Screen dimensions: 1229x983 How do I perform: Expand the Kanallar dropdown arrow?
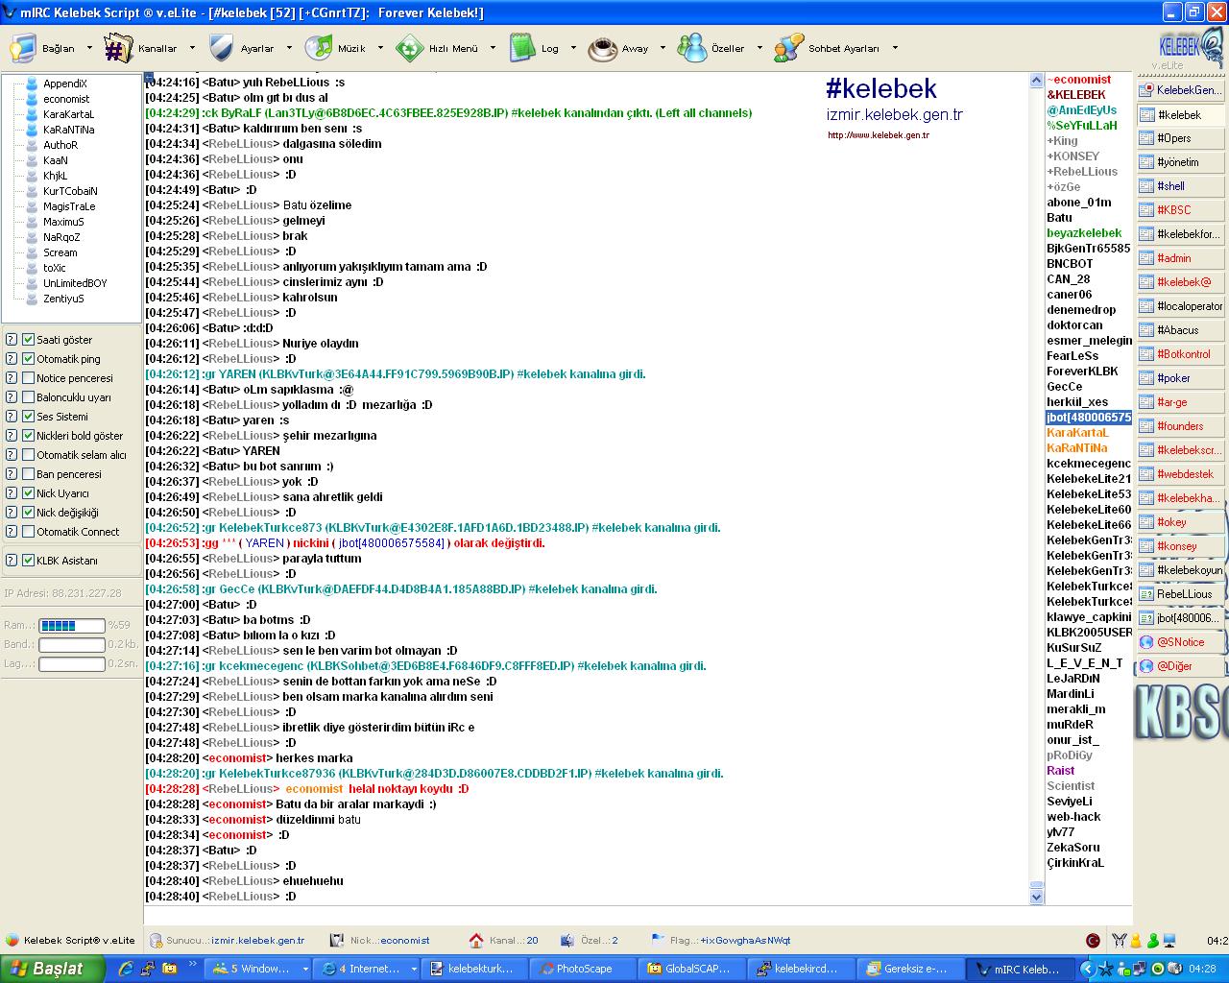192,48
